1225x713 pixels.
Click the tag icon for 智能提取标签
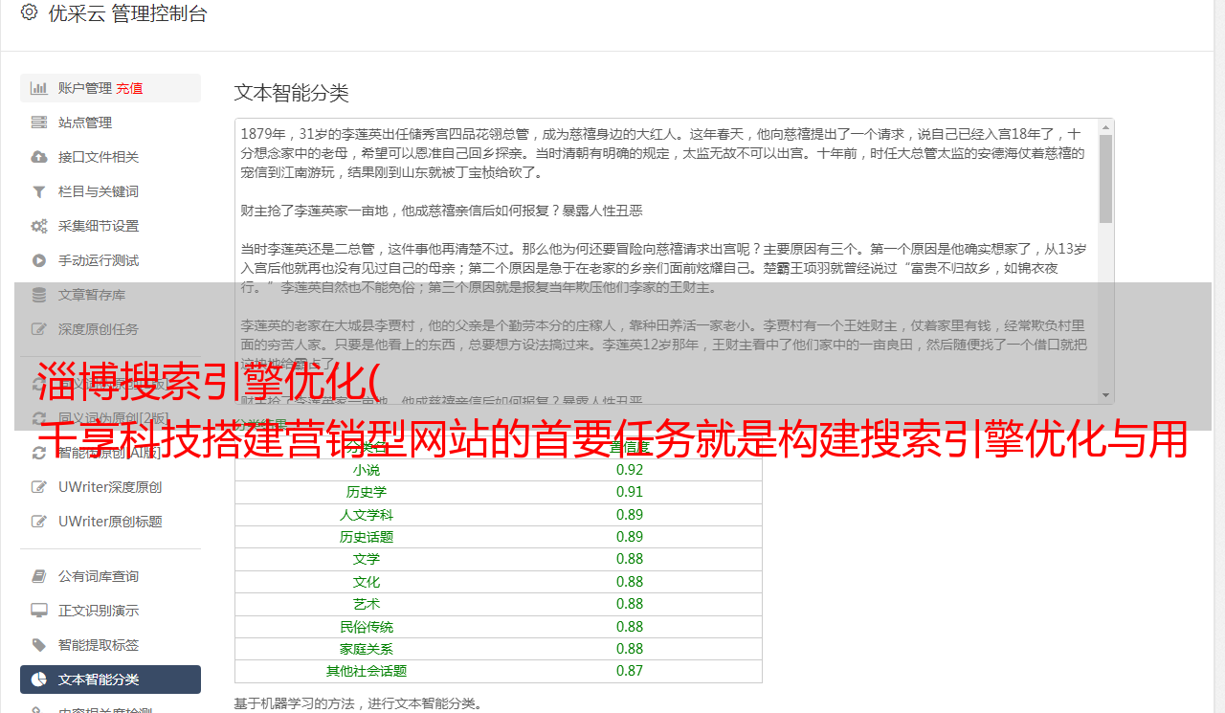(x=39, y=645)
